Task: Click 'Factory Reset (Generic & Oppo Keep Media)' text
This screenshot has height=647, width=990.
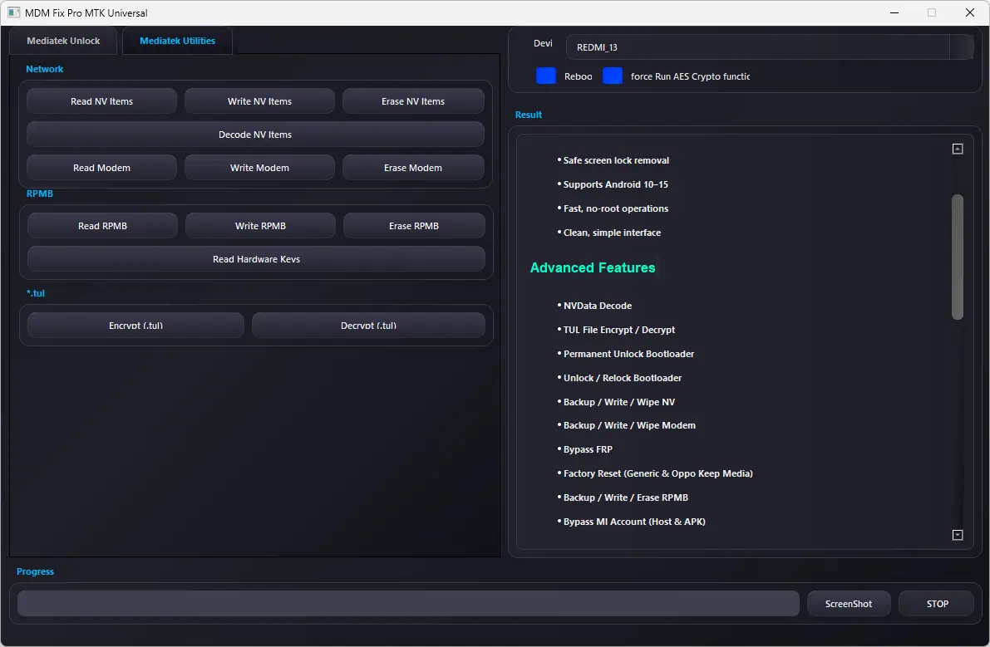Action: pyautogui.click(x=658, y=473)
